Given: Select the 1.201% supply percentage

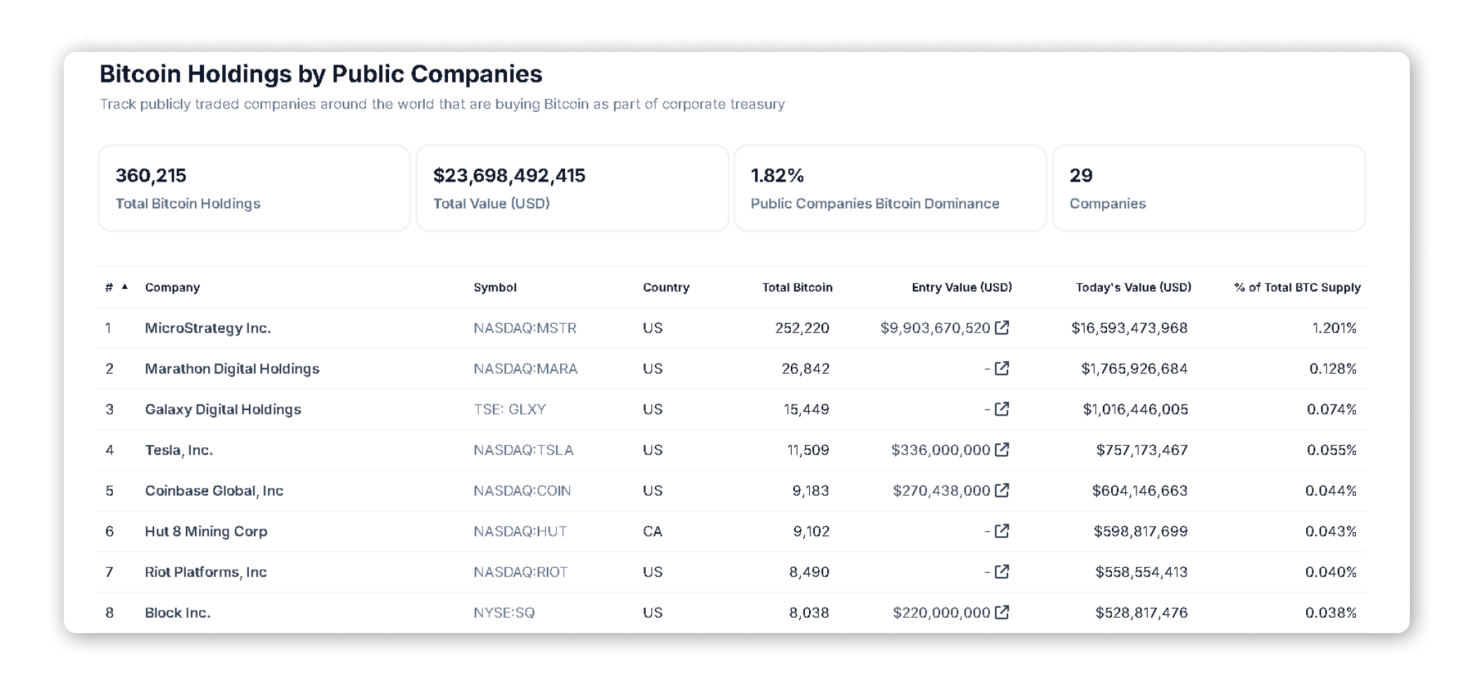Looking at the screenshot, I should tap(1334, 328).
